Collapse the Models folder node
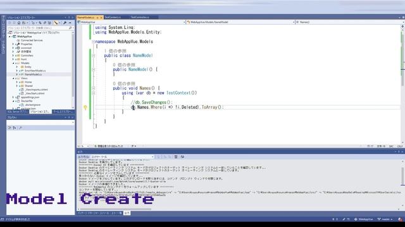The width and height of the screenshot is (405, 227). pos(13,63)
